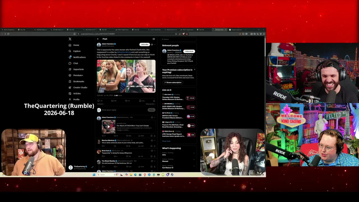Like Brick Suit's reply
The width and height of the screenshot is (359, 202).
(x=128, y=156)
